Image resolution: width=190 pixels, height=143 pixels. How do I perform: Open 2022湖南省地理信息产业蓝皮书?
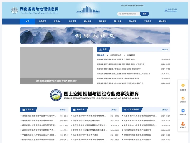(x=137, y=130)
